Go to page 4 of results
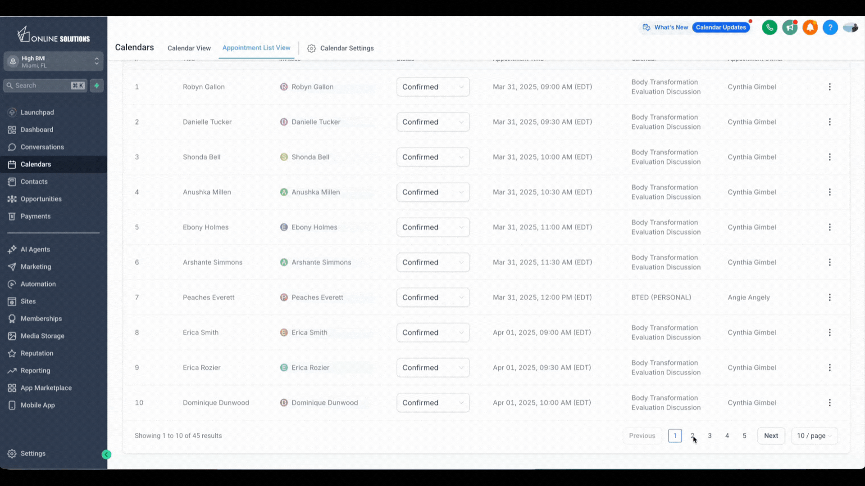865x486 pixels. click(x=727, y=436)
